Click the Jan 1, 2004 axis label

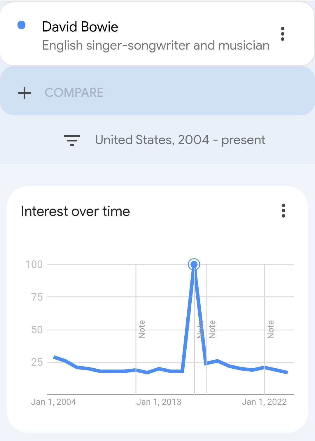point(53,402)
